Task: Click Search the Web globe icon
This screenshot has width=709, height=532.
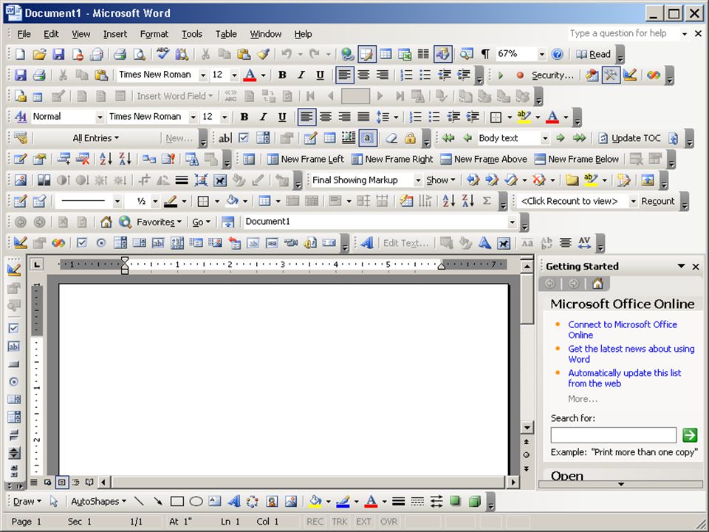Action: pos(125,222)
